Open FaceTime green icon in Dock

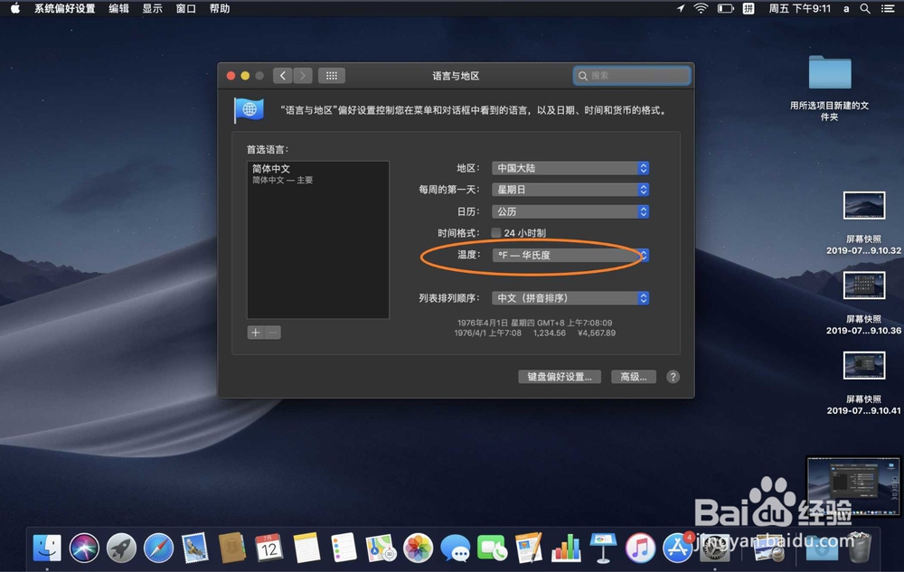coord(492,548)
